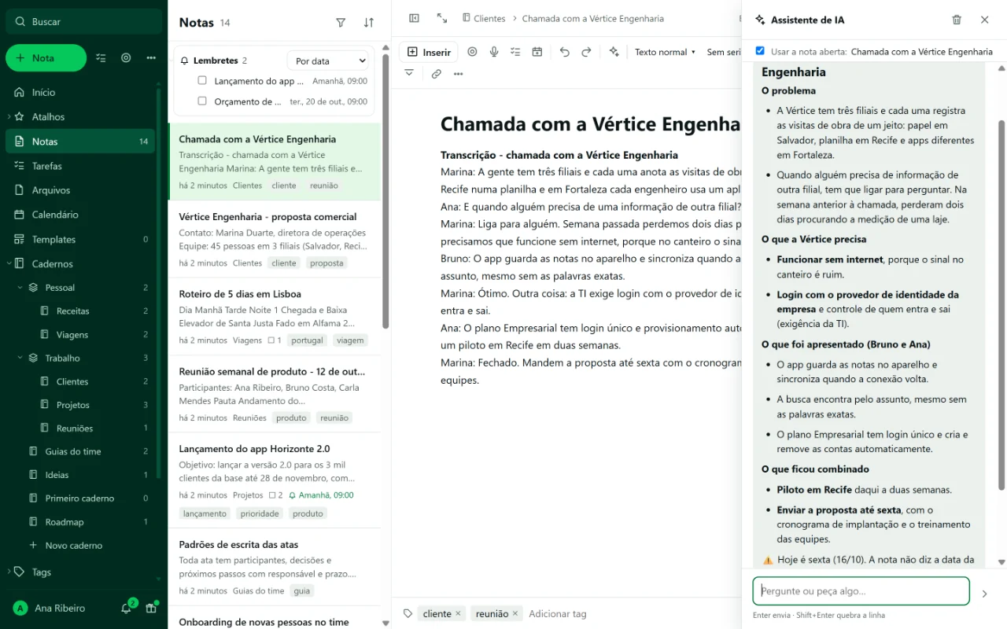Image resolution: width=1007 pixels, height=629 pixels.
Task: Expand the Atalhos section arrow
Action: pos(9,116)
